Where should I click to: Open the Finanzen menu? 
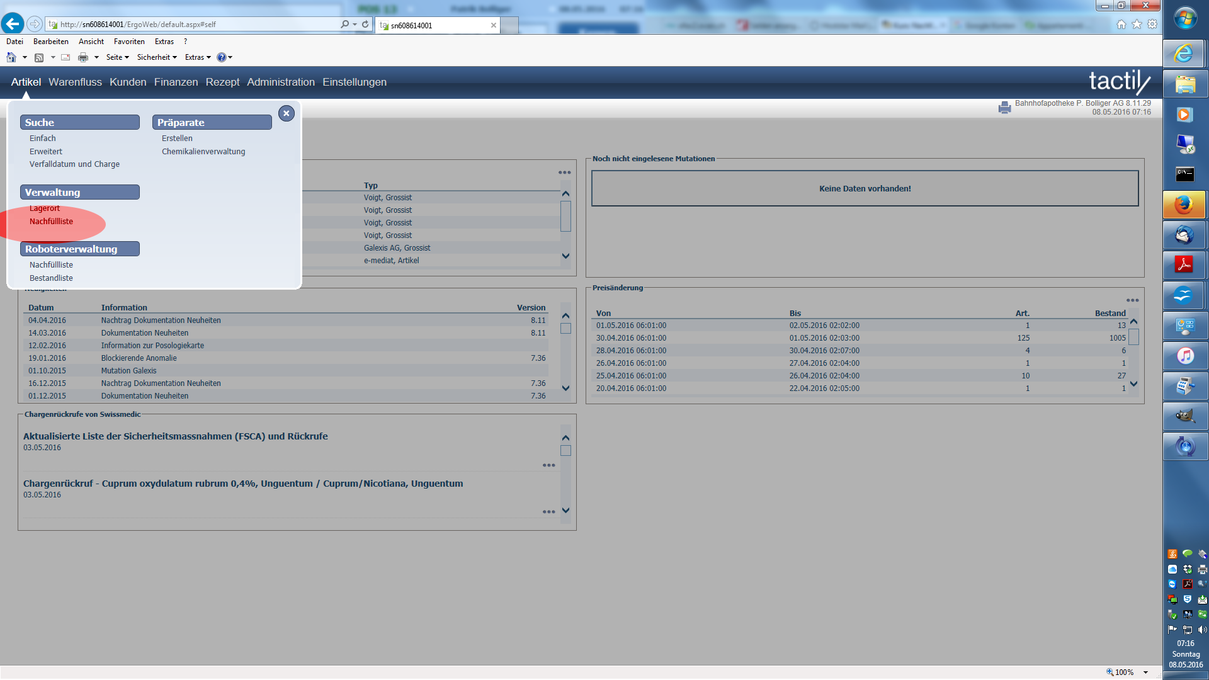tap(176, 82)
